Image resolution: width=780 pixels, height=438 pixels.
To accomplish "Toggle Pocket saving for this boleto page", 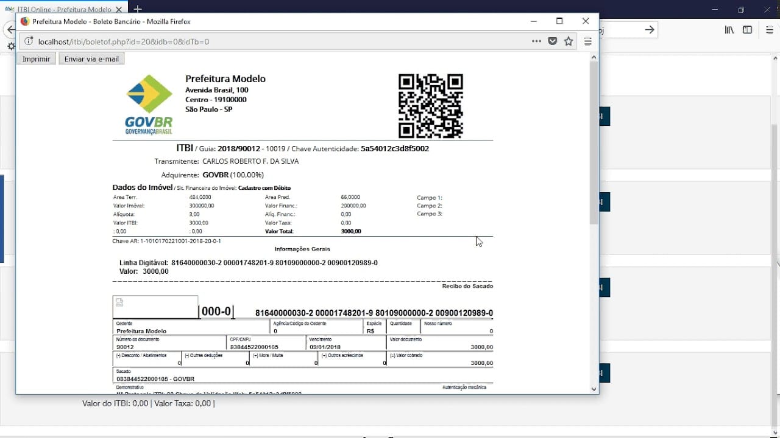I will pyautogui.click(x=553, y=41).
